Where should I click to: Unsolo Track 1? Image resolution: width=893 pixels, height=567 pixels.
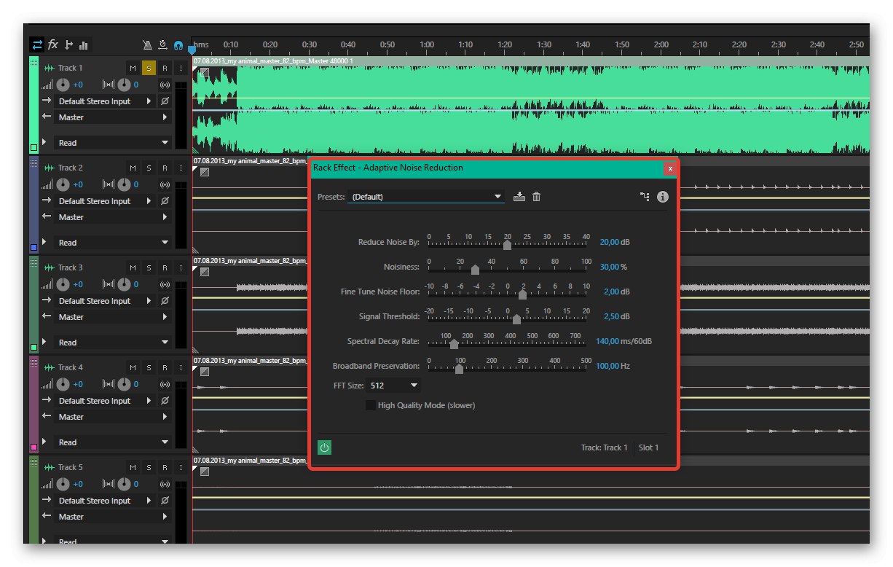(x=149, y=68)
